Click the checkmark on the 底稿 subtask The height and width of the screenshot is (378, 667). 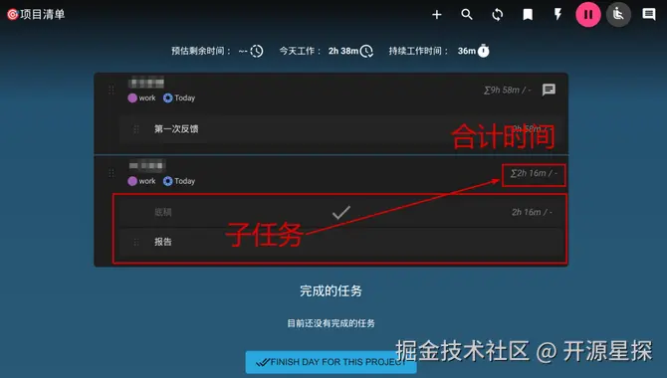[x=341, y=212]
